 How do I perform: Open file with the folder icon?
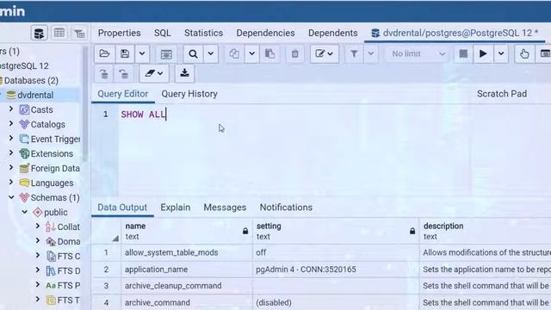click(x=104, y=53)
